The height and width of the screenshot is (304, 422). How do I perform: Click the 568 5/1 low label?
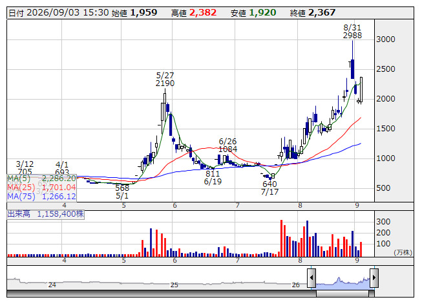coord(122,191)
